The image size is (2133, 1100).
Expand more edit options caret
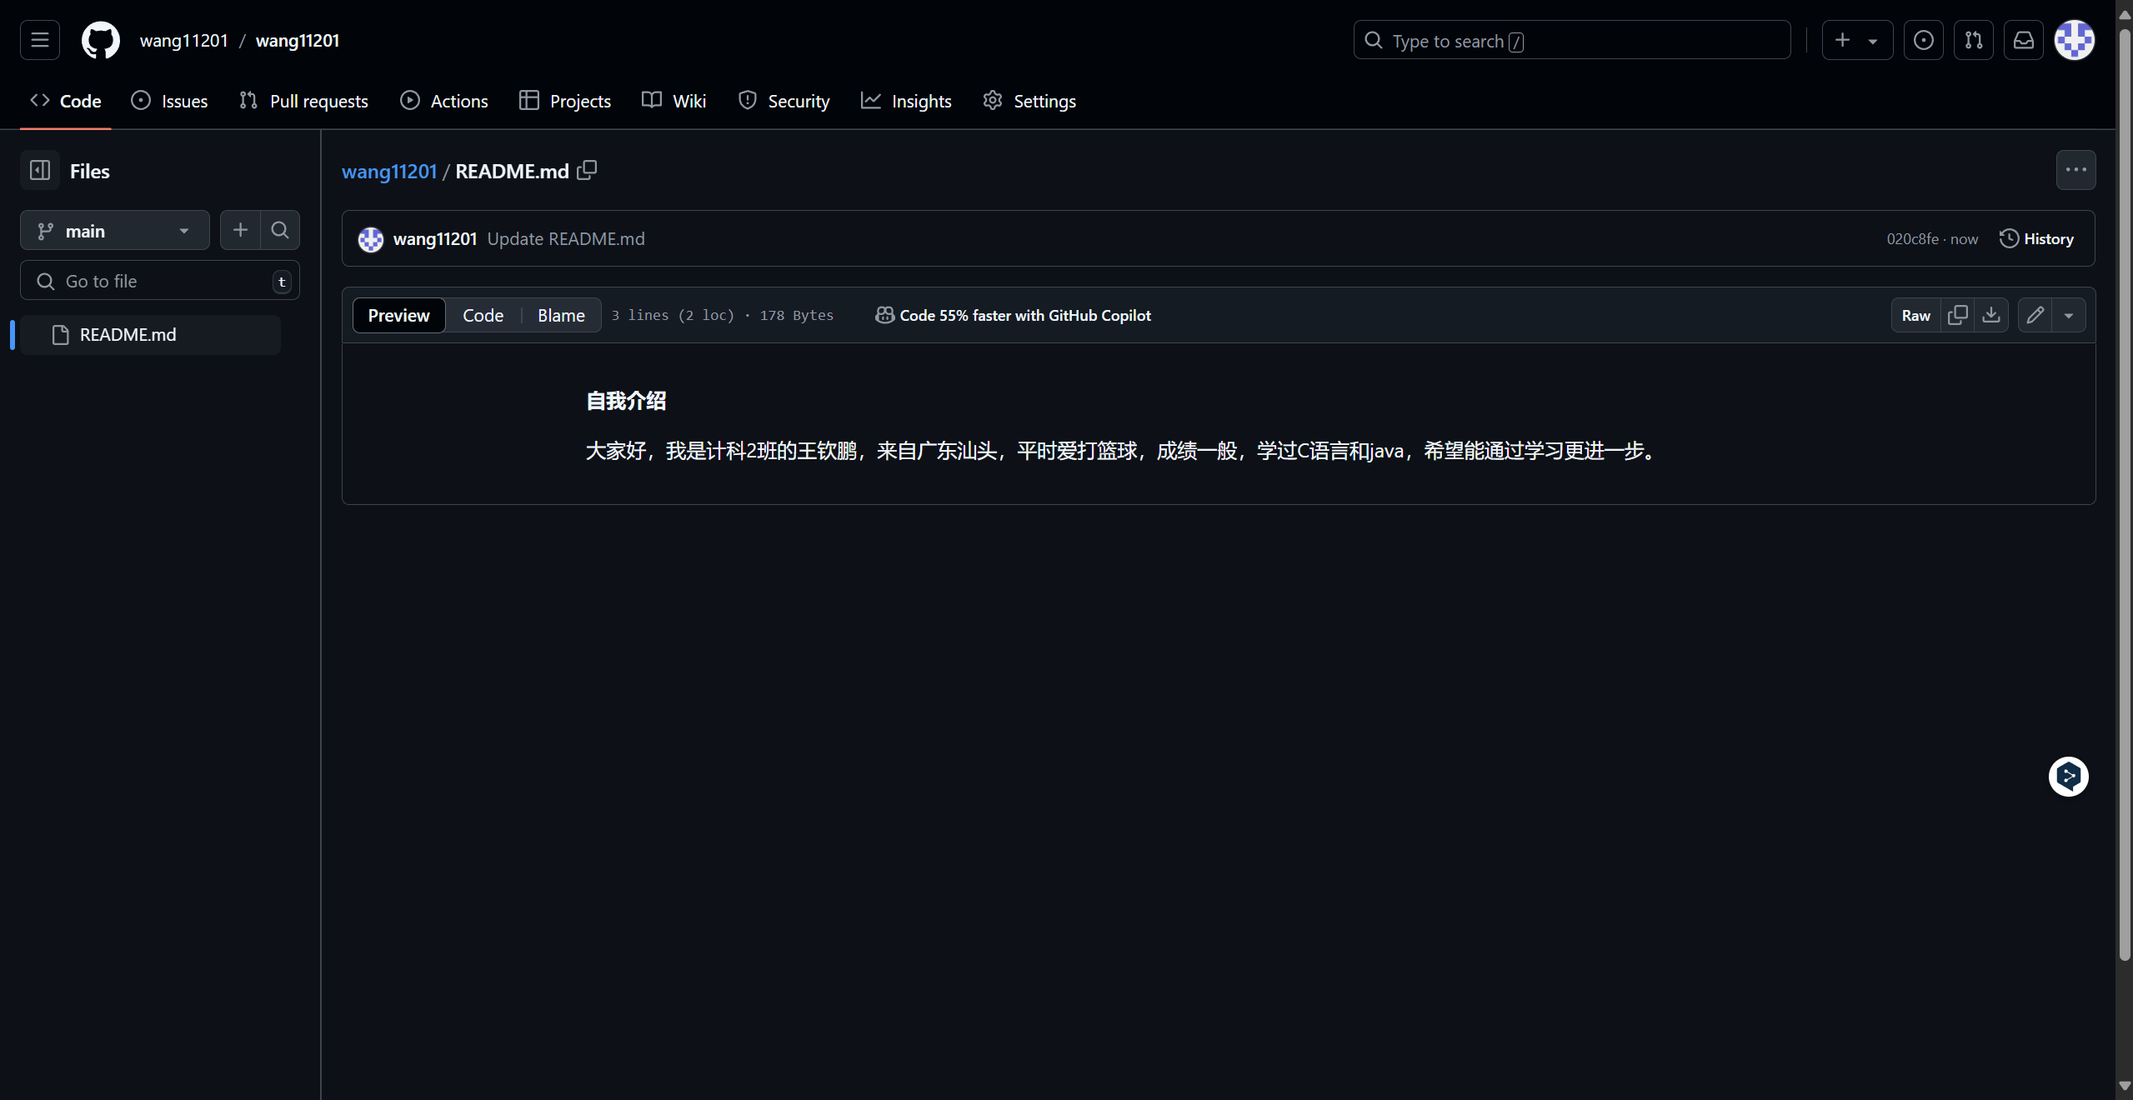point(2069,315)
